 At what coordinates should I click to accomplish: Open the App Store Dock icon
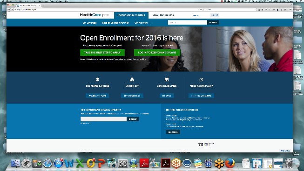click(58, 163)
